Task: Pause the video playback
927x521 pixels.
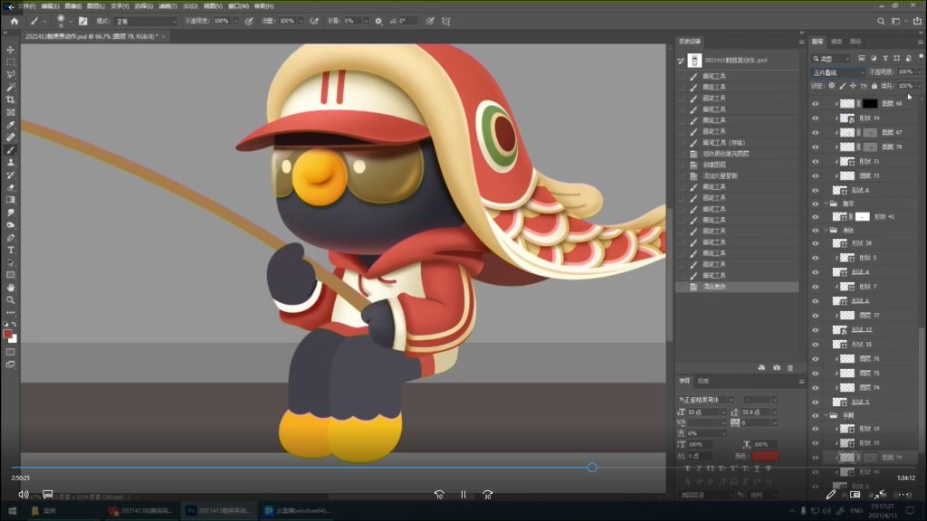Action: point(463,495)
